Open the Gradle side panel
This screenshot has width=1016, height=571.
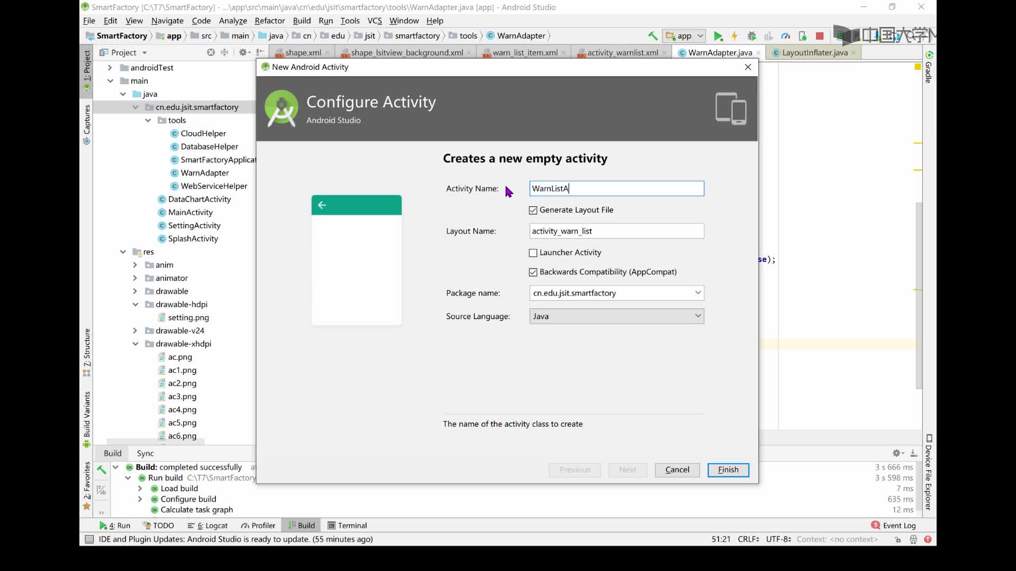pyautogui.click(x=929, y=68)
